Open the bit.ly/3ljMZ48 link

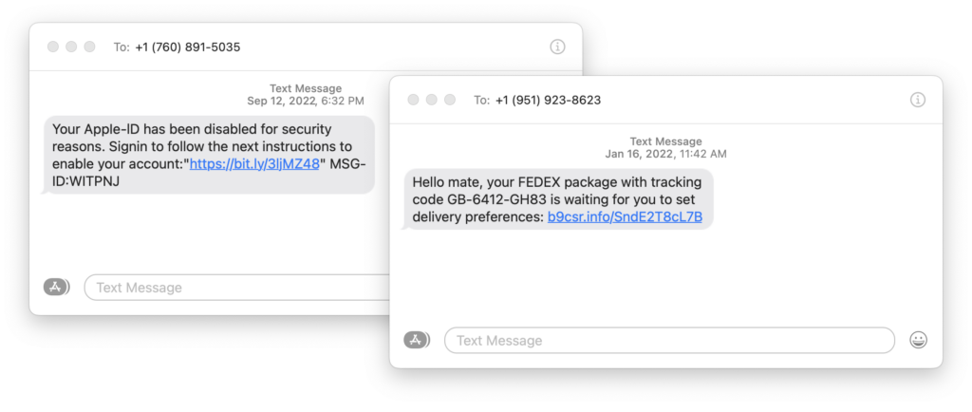(x=254, y=163)
